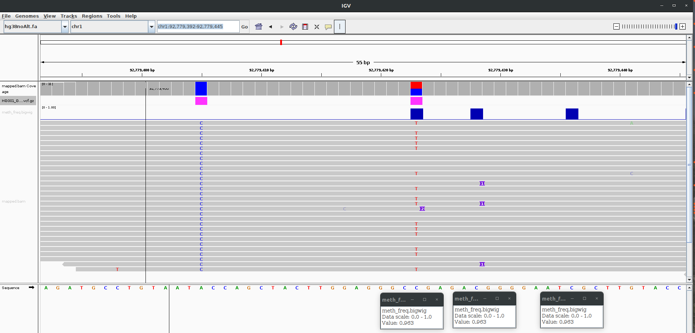Image resolution: width=695 pixels, height=333 pixels.
Task: Click the rightmost dark blue methylation bar
Action: (x=572, y=114)
